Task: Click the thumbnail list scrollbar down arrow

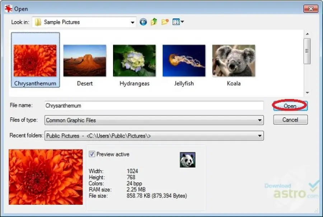Action: tap(307, 93)
